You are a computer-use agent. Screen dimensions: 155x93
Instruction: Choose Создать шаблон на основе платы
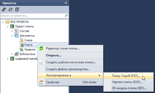pos(70,62)
